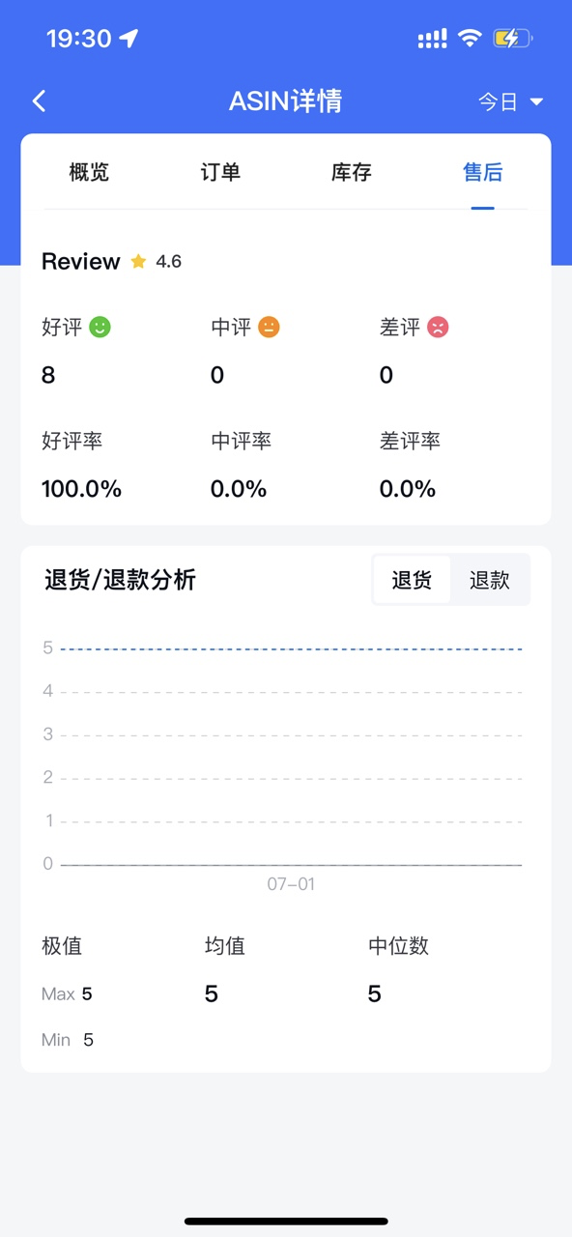Image resolution: width=572 pixels, height=1237 pixels.
Task: Switch chart to 退货 returns view
Action: [x=412, y=580]
